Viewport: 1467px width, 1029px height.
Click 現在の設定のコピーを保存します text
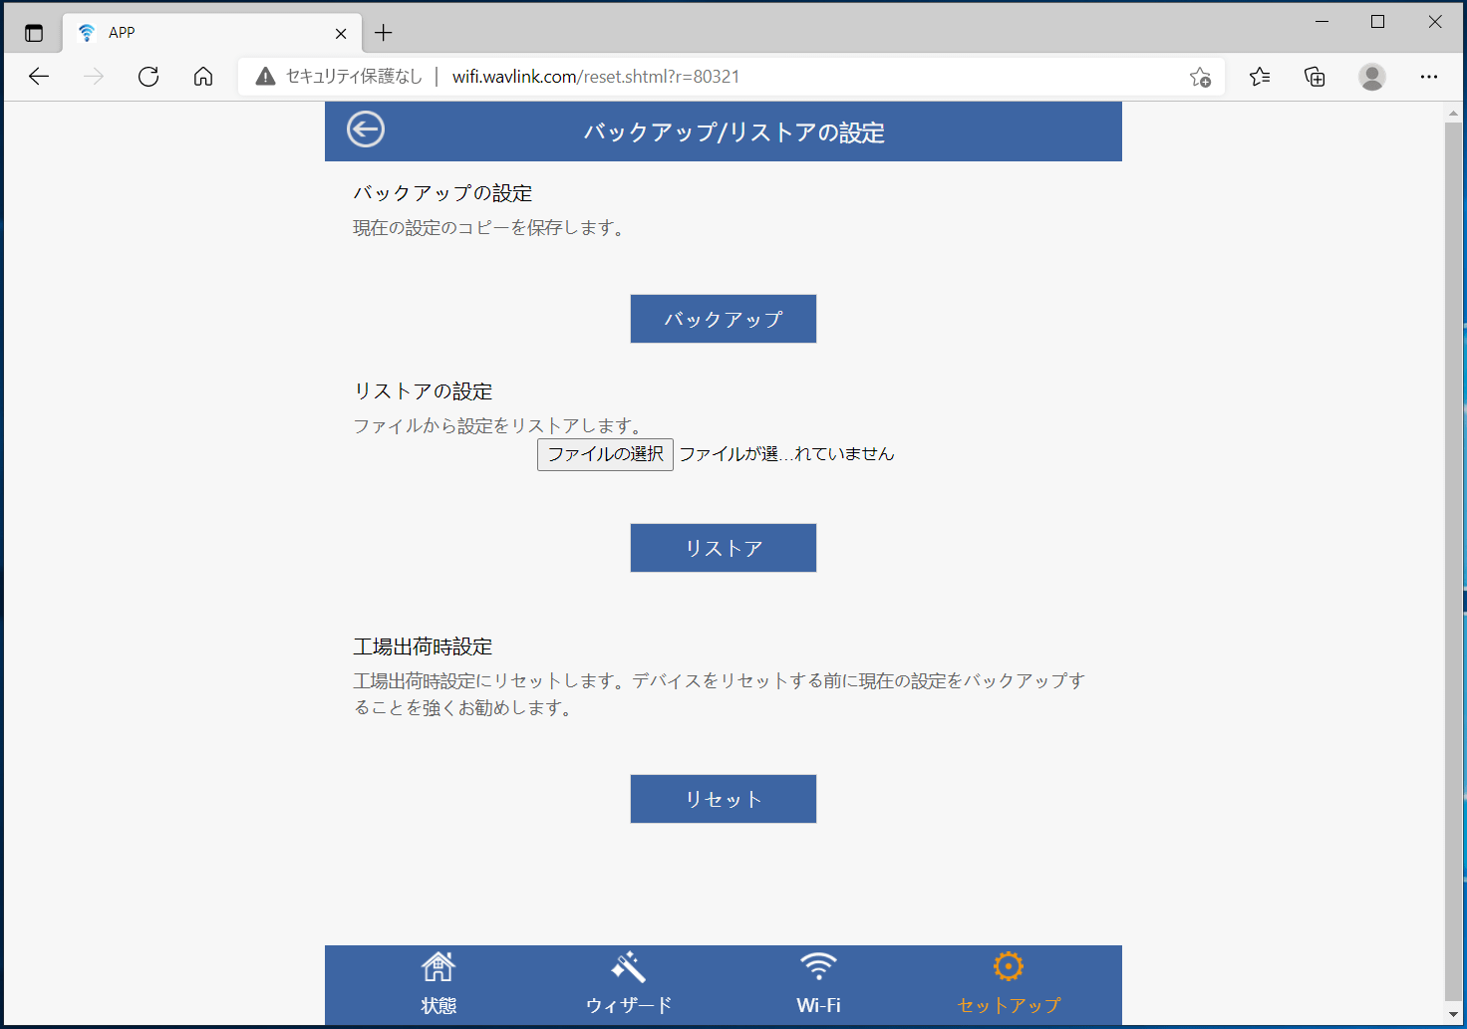point(490,228)
